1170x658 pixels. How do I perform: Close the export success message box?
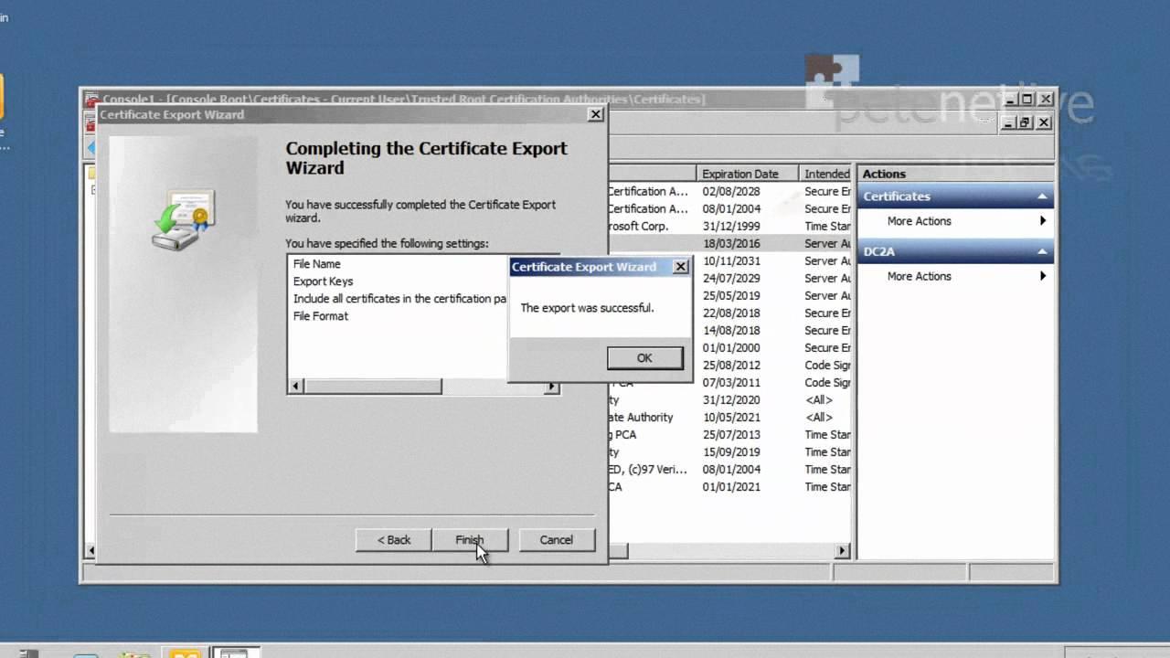coord(680,267)
